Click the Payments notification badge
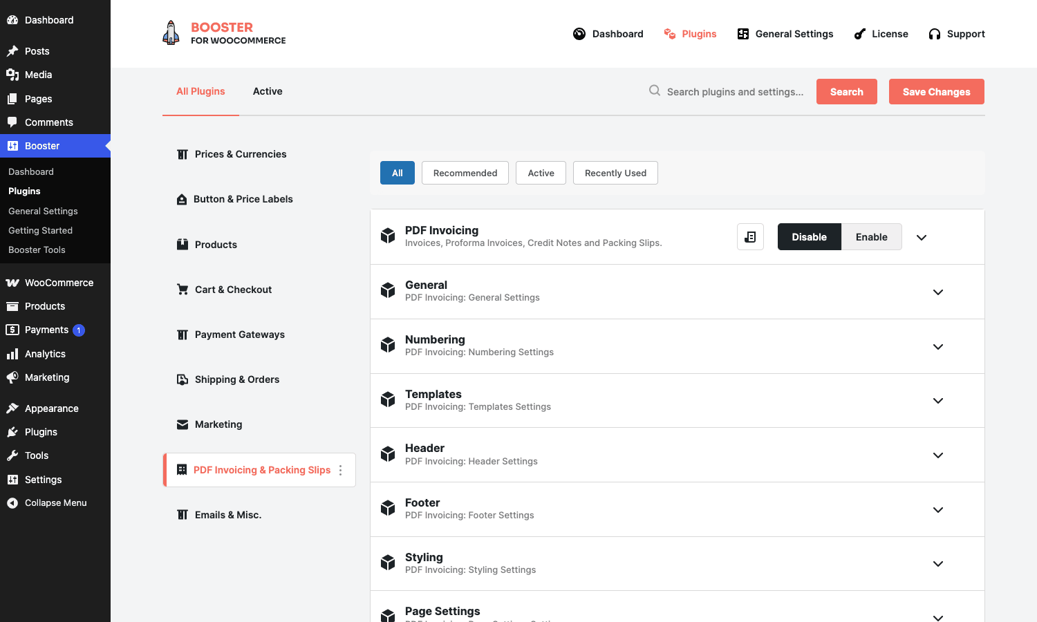The width and height of the screenshot is (1037, 622). (x=79, y=330)
